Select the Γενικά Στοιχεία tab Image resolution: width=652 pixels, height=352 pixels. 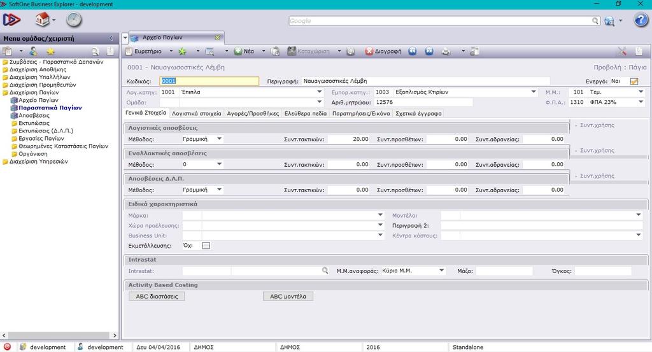146,113
